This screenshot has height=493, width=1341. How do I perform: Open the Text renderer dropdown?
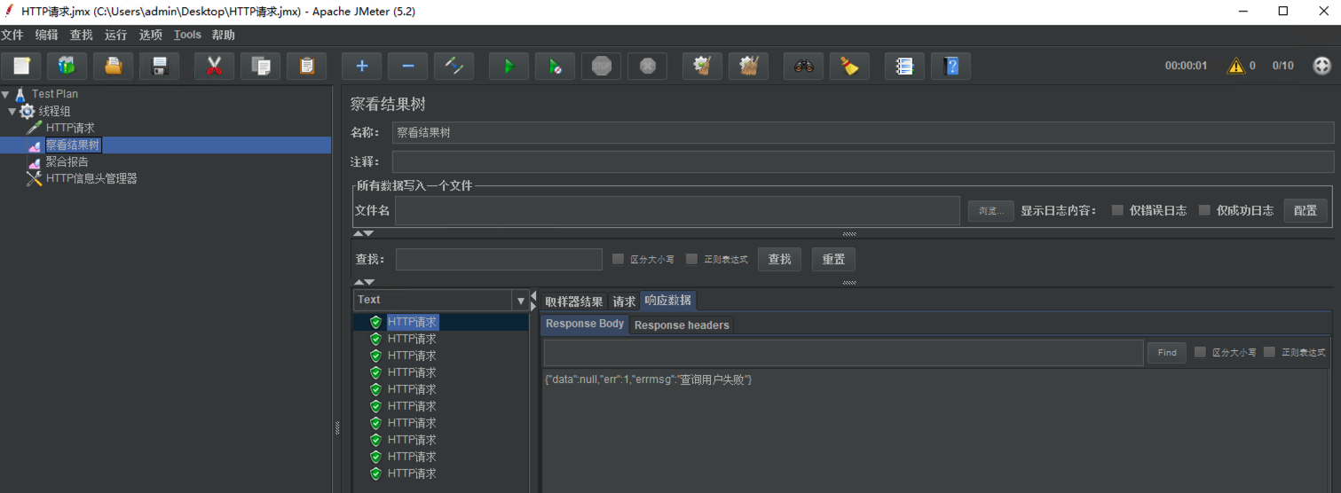point(520,301)
